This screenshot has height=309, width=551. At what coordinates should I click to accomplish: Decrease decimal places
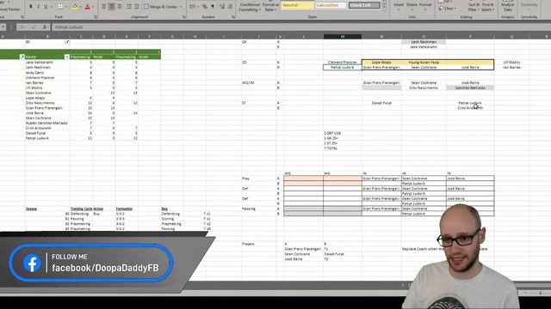click(x=230, y=7)
